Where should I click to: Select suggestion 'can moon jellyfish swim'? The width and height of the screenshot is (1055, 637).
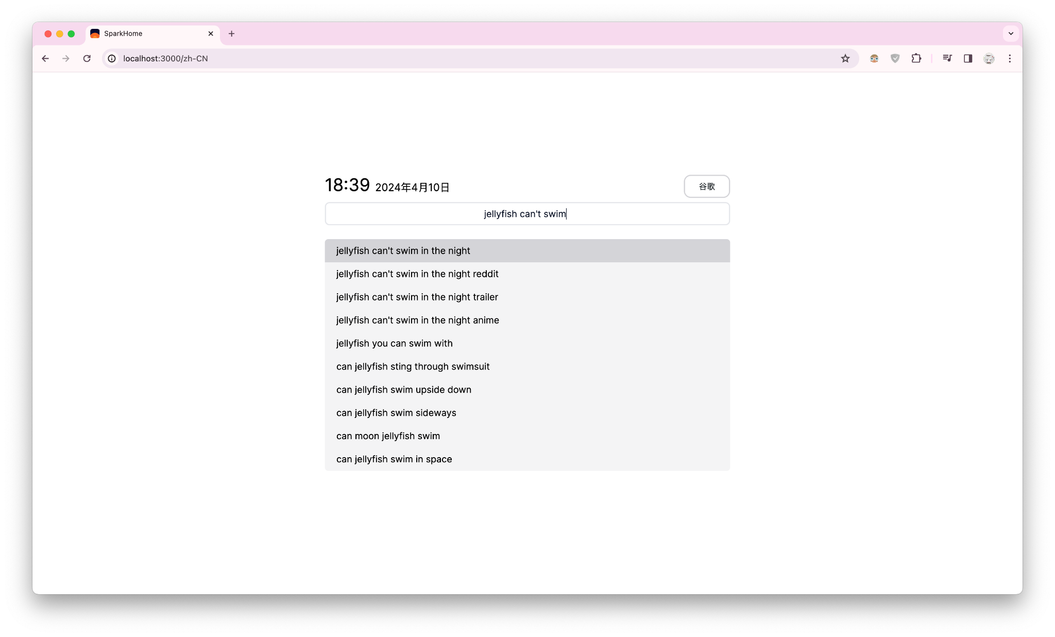pos(387,435)
